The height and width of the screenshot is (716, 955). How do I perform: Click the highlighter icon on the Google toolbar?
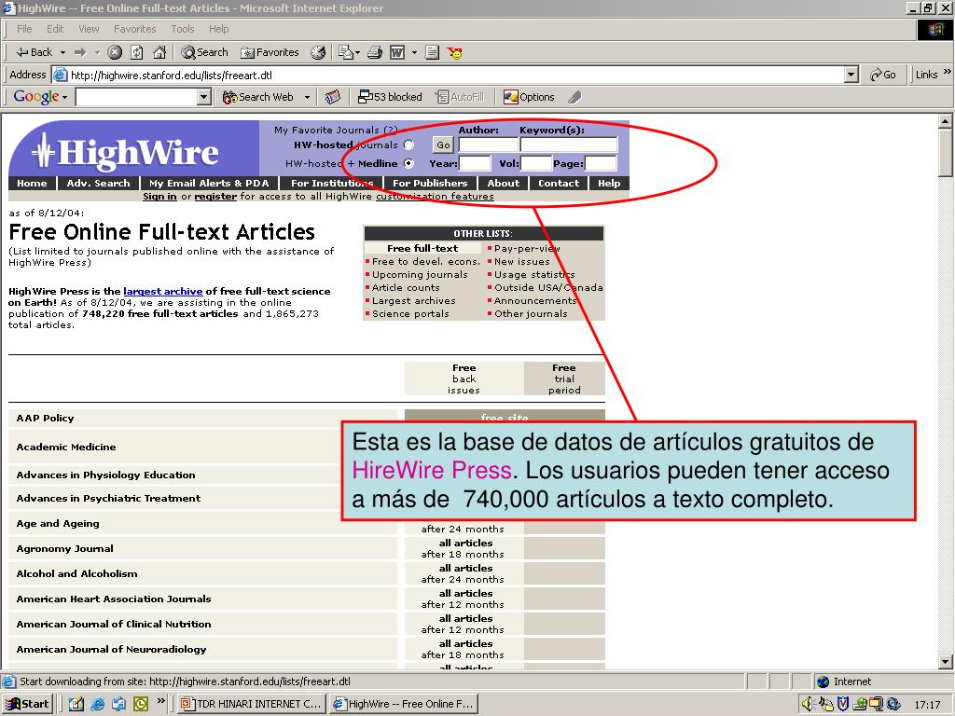pyautogui.click(x=574, y=97)
